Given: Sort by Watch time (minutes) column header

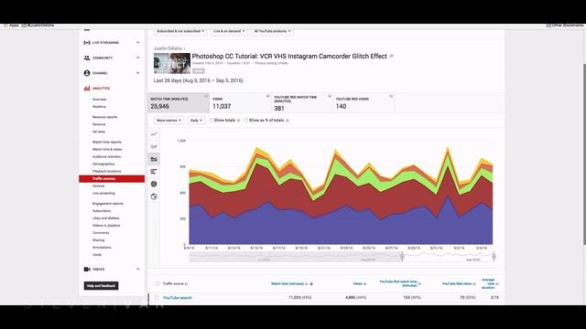Looking at the screenshot, I should tap(288, 284).
